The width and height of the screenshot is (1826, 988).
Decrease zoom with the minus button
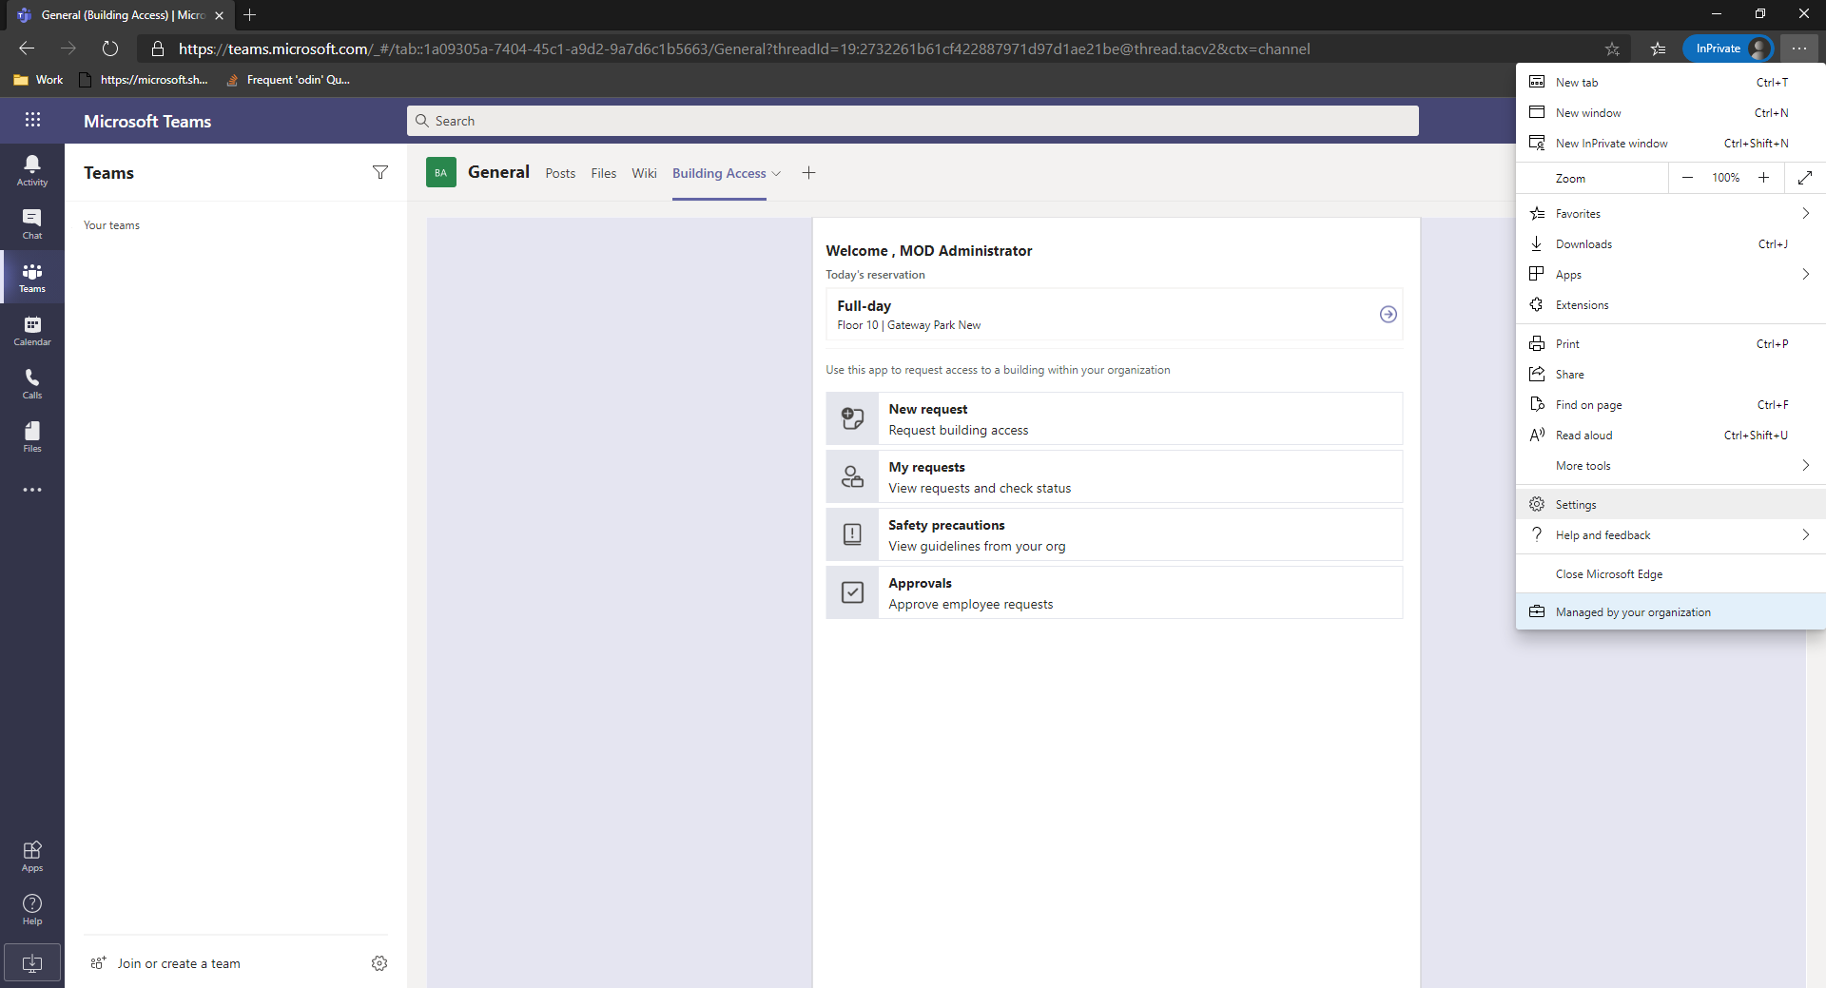tap(1687, 178)
